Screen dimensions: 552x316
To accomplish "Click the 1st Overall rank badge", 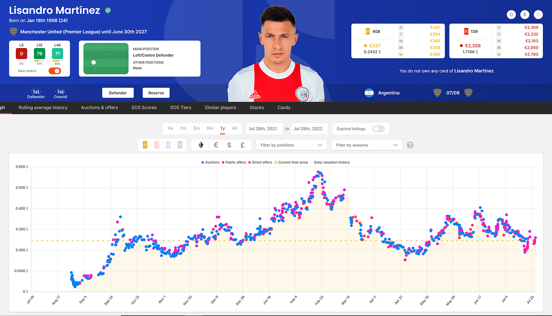I will (x=60, y=94).
